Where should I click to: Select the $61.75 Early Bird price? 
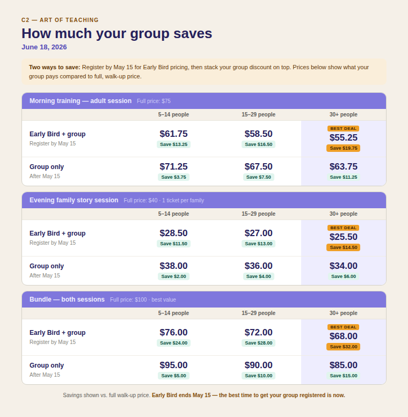[x=173, y=134]
